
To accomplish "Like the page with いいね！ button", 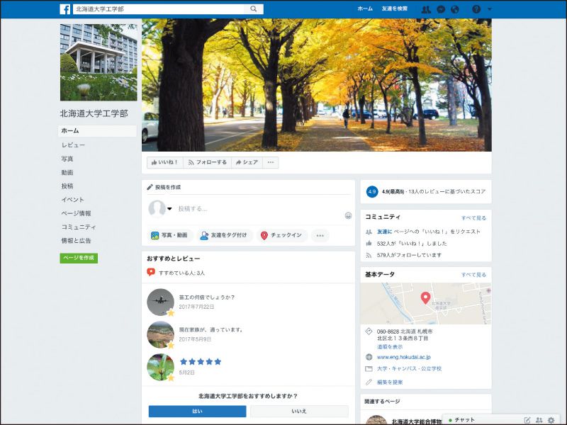I will [165, 163].
